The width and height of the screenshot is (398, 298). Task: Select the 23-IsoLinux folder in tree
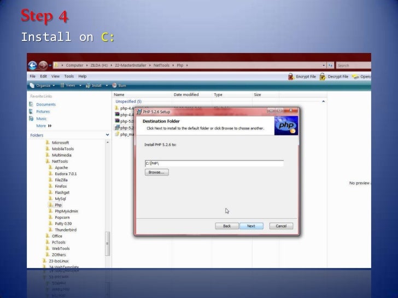(58, 261)
